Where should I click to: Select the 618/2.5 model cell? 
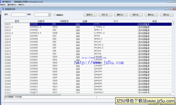[x=17, y=33]
